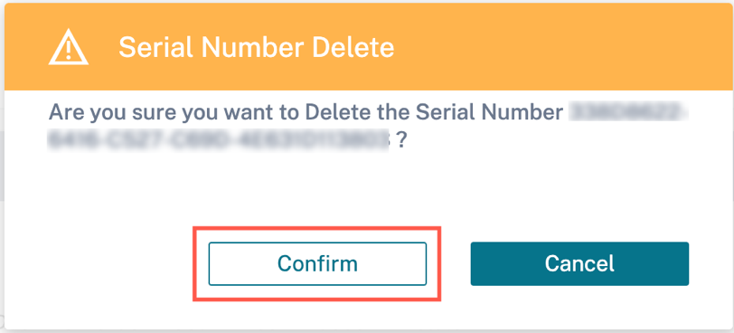The width and height of the screenshot is (734, 333).
Task: Dismiss the dialog with Cancel
Action: [x=579, y=263]
